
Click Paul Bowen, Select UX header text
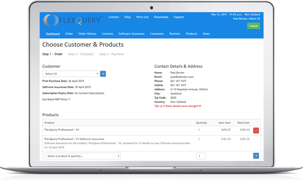pyautogui.click(x=247, y=18)
